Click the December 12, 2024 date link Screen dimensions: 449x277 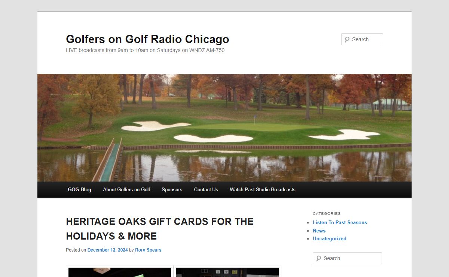point(107,250)
